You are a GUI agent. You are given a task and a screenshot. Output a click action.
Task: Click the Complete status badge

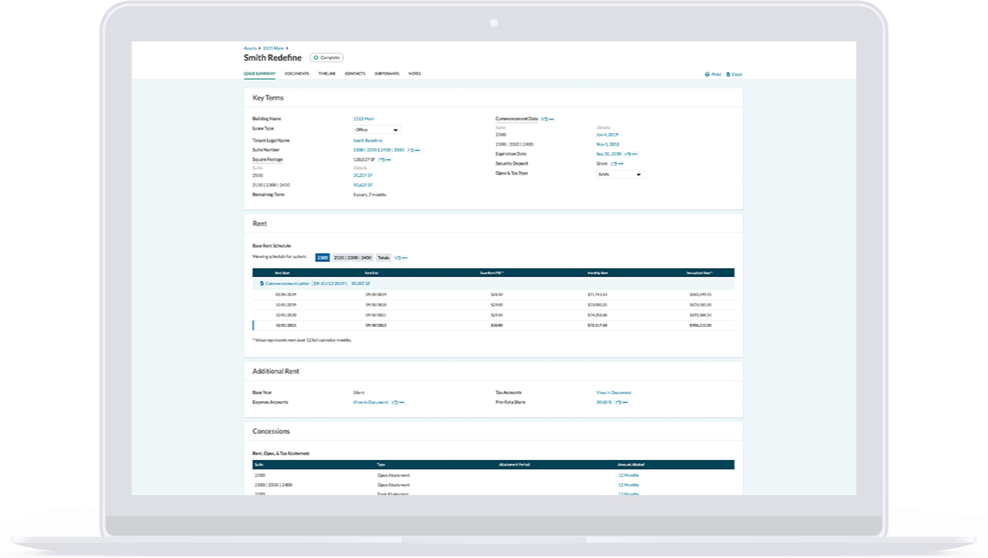click(327, 57)
